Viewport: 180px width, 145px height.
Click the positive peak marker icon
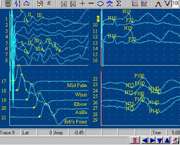coord(158,4)
